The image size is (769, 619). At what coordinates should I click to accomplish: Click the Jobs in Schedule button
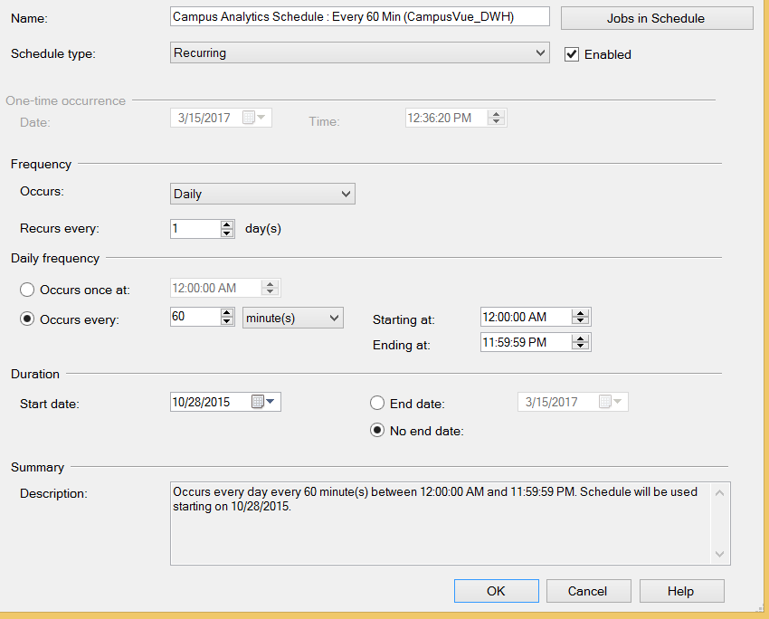coord(656,18)
